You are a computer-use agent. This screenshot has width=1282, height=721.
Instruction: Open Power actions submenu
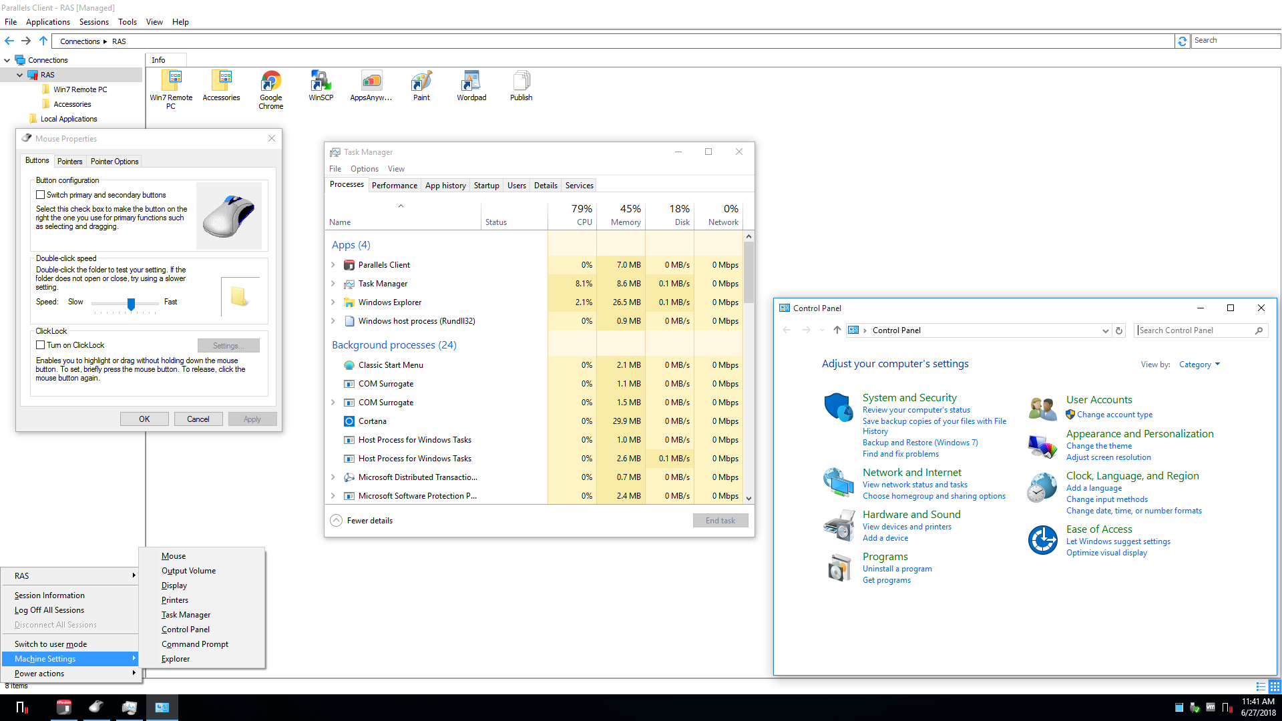pyautogui.click(x=70, y=674)
